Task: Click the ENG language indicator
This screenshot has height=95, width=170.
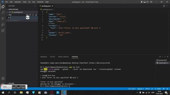Action: 153,93
